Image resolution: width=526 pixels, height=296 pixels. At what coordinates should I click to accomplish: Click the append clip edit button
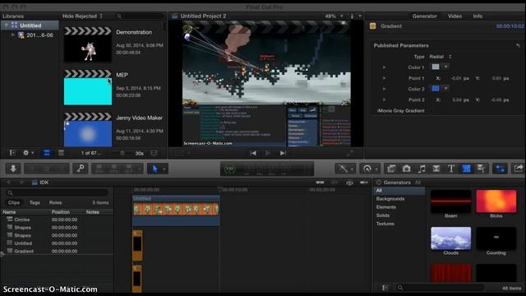point(129,169)
